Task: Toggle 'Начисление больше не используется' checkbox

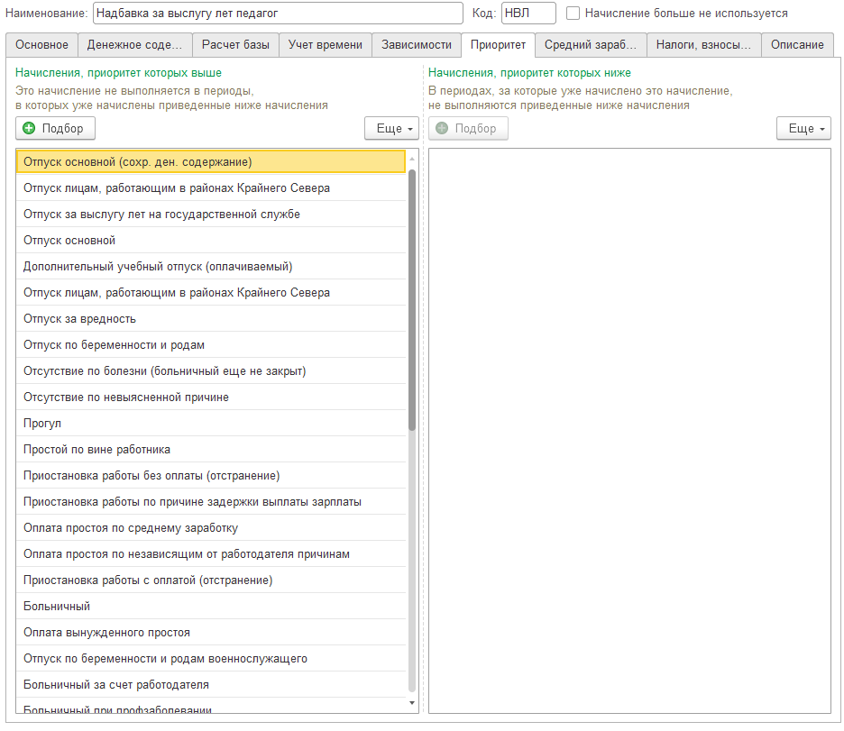Action: point(573,14)
